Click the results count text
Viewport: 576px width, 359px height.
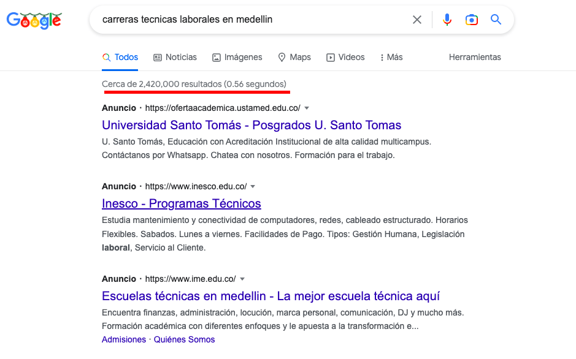pyautogui.click(x=194, y=85)
